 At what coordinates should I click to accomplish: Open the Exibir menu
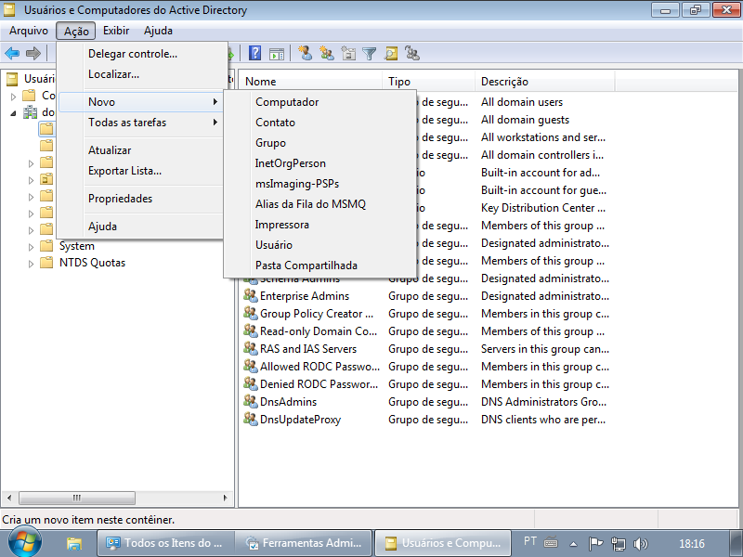[116, 31]
